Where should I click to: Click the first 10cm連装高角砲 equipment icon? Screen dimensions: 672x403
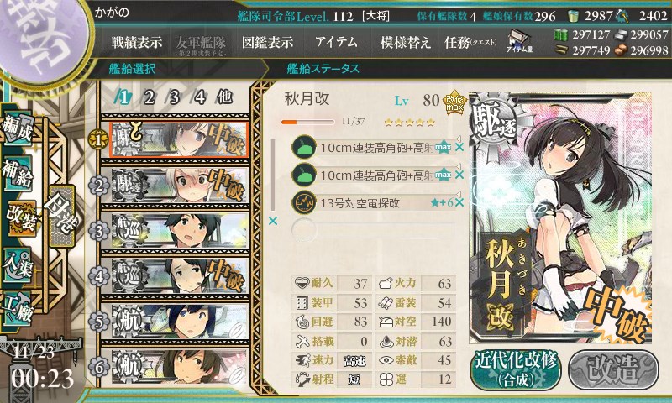click(304, 147)
